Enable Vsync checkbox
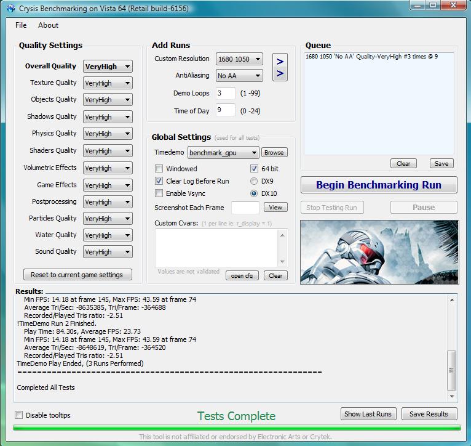Image resolution: width=471 pixels, height=446 pixels. click(159, 193)
